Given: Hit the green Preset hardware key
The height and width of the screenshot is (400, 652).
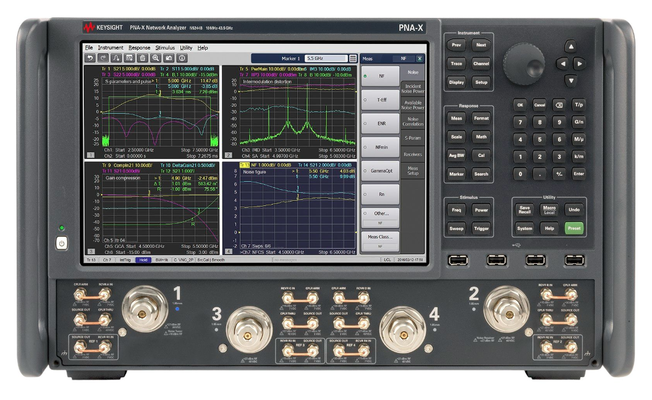Looking at the screenshot, I should click(574, 228).
